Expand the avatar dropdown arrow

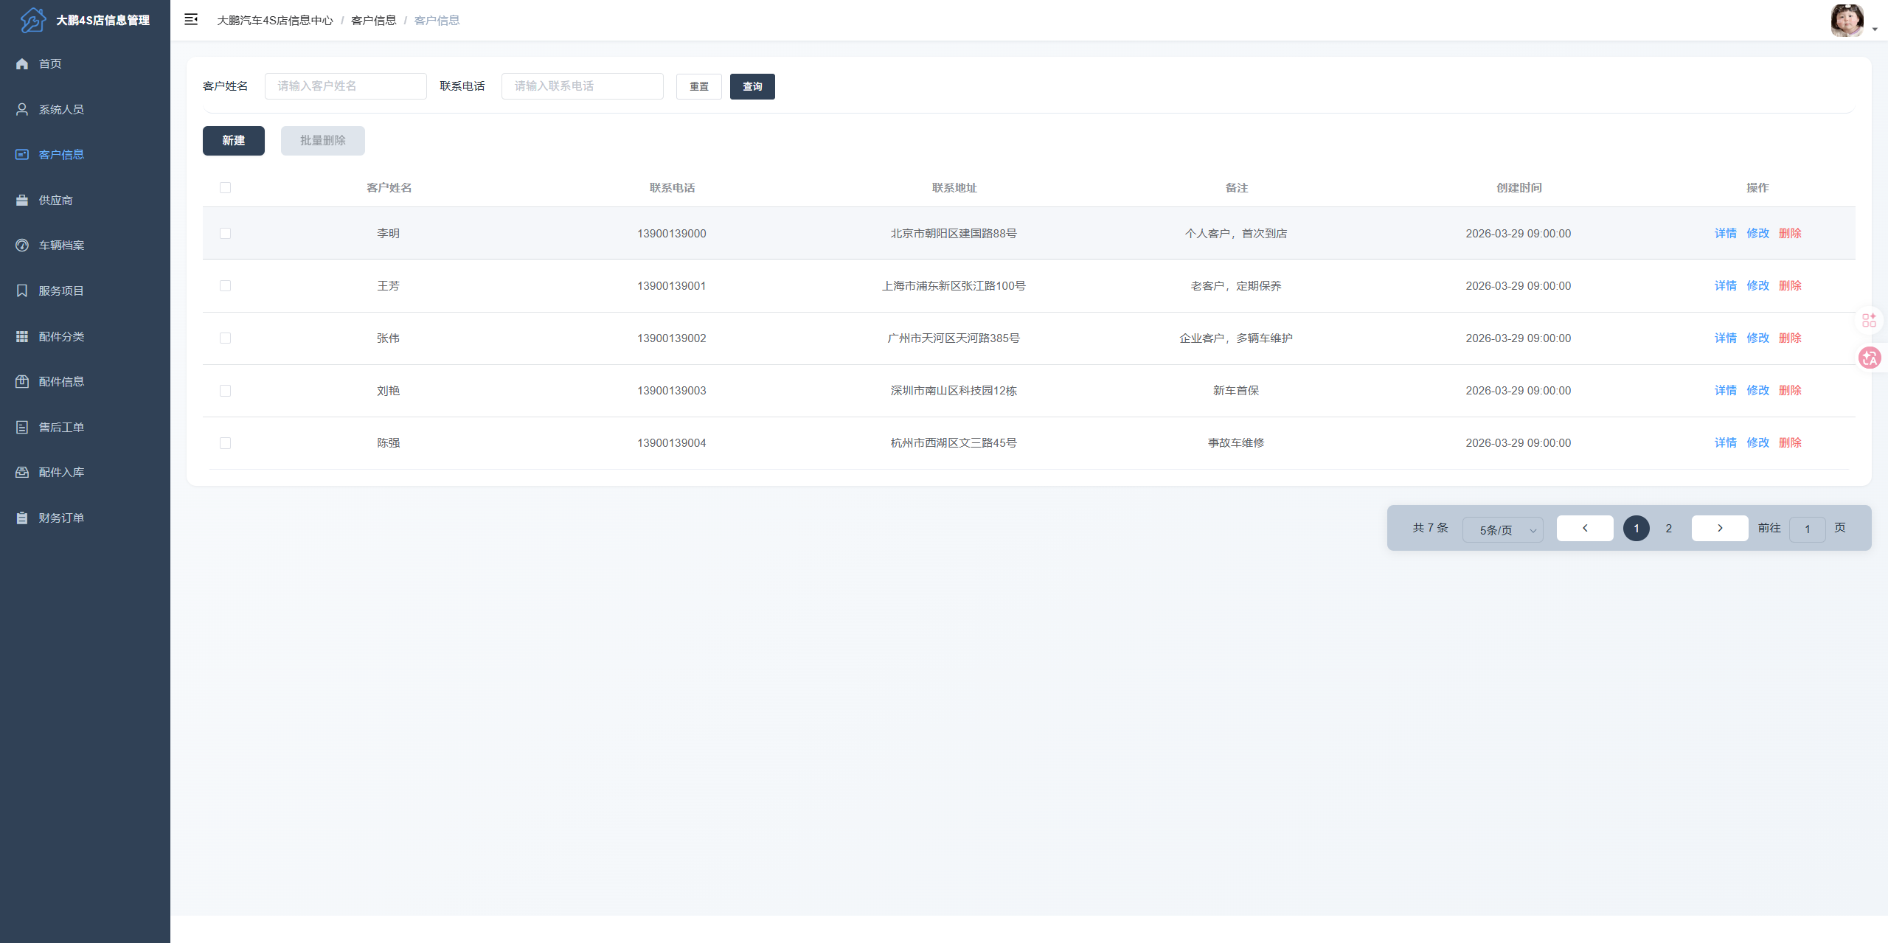pos(1875,30)
